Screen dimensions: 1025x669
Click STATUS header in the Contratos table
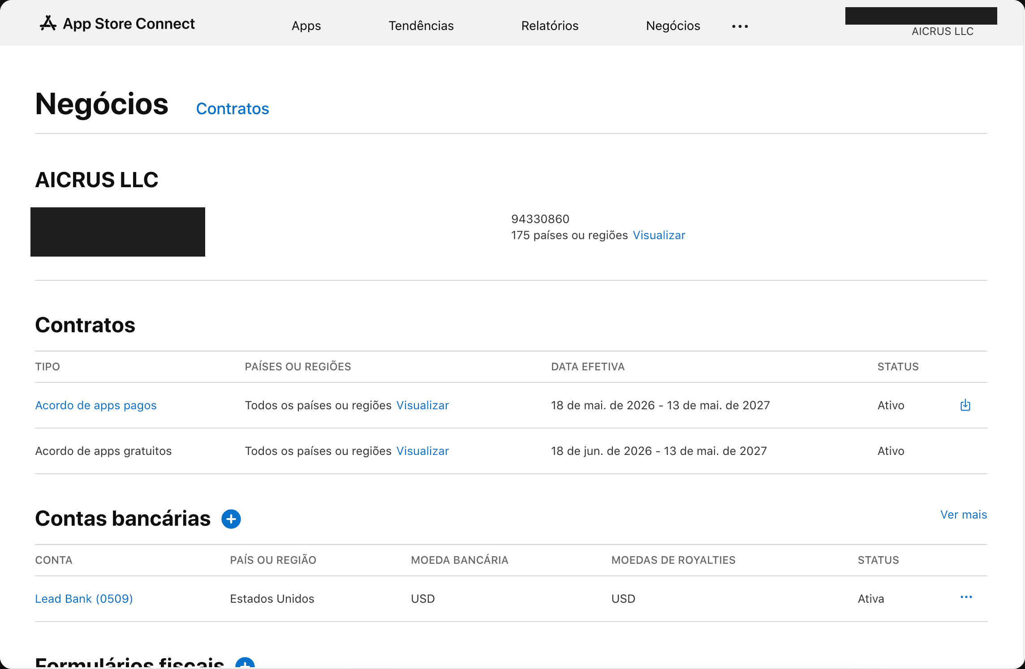[x=898, y=367]
